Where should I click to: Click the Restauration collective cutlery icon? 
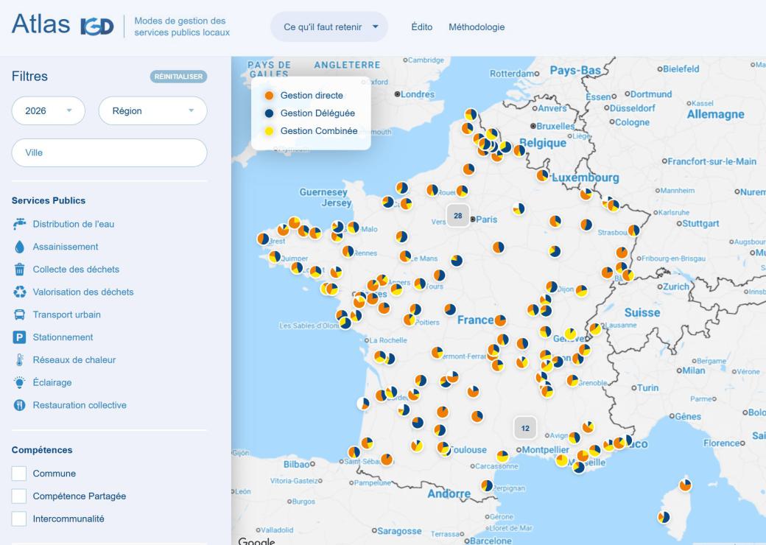pyautogui.click(x=20, y=405)
